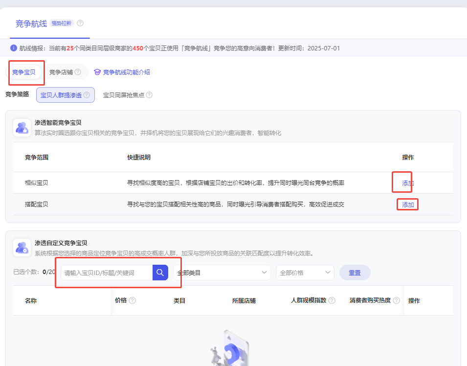
Task: Click 添加 for 相似宝贝 row
Action: 408,183
